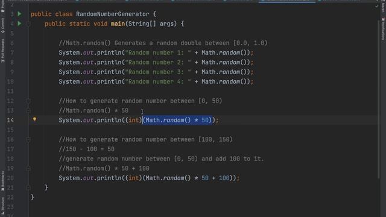The image size is (386, 217).
Task: Click the "Random number 4: " string
Action: coord(158,82)
